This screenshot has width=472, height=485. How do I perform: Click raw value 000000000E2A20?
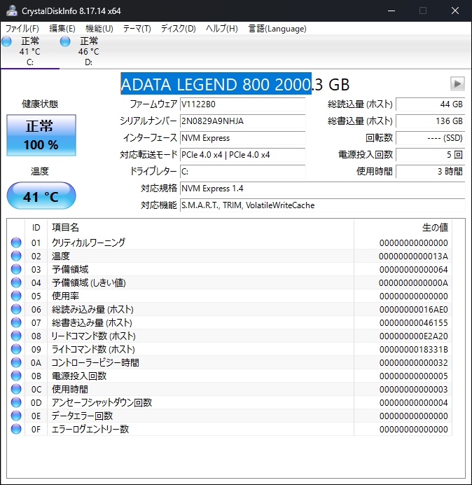pos(414,336)
